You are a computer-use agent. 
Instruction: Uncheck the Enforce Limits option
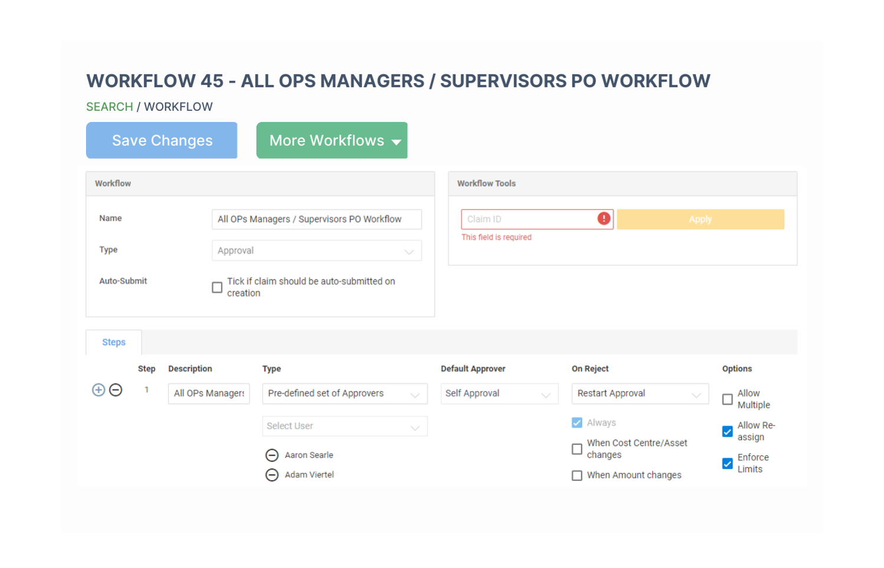pos(728,464)
